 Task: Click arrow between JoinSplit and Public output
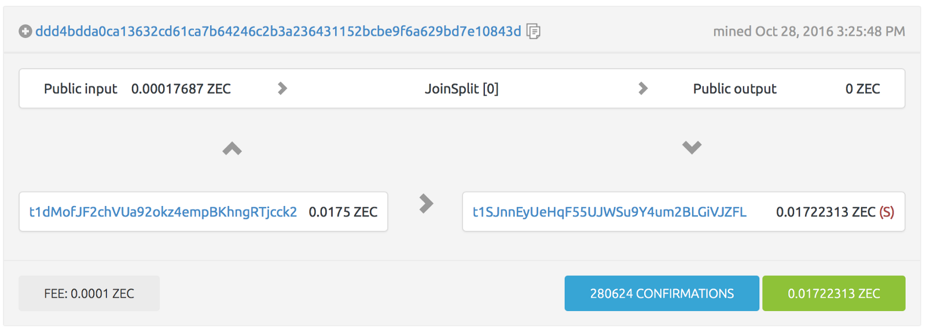[643, 88]
